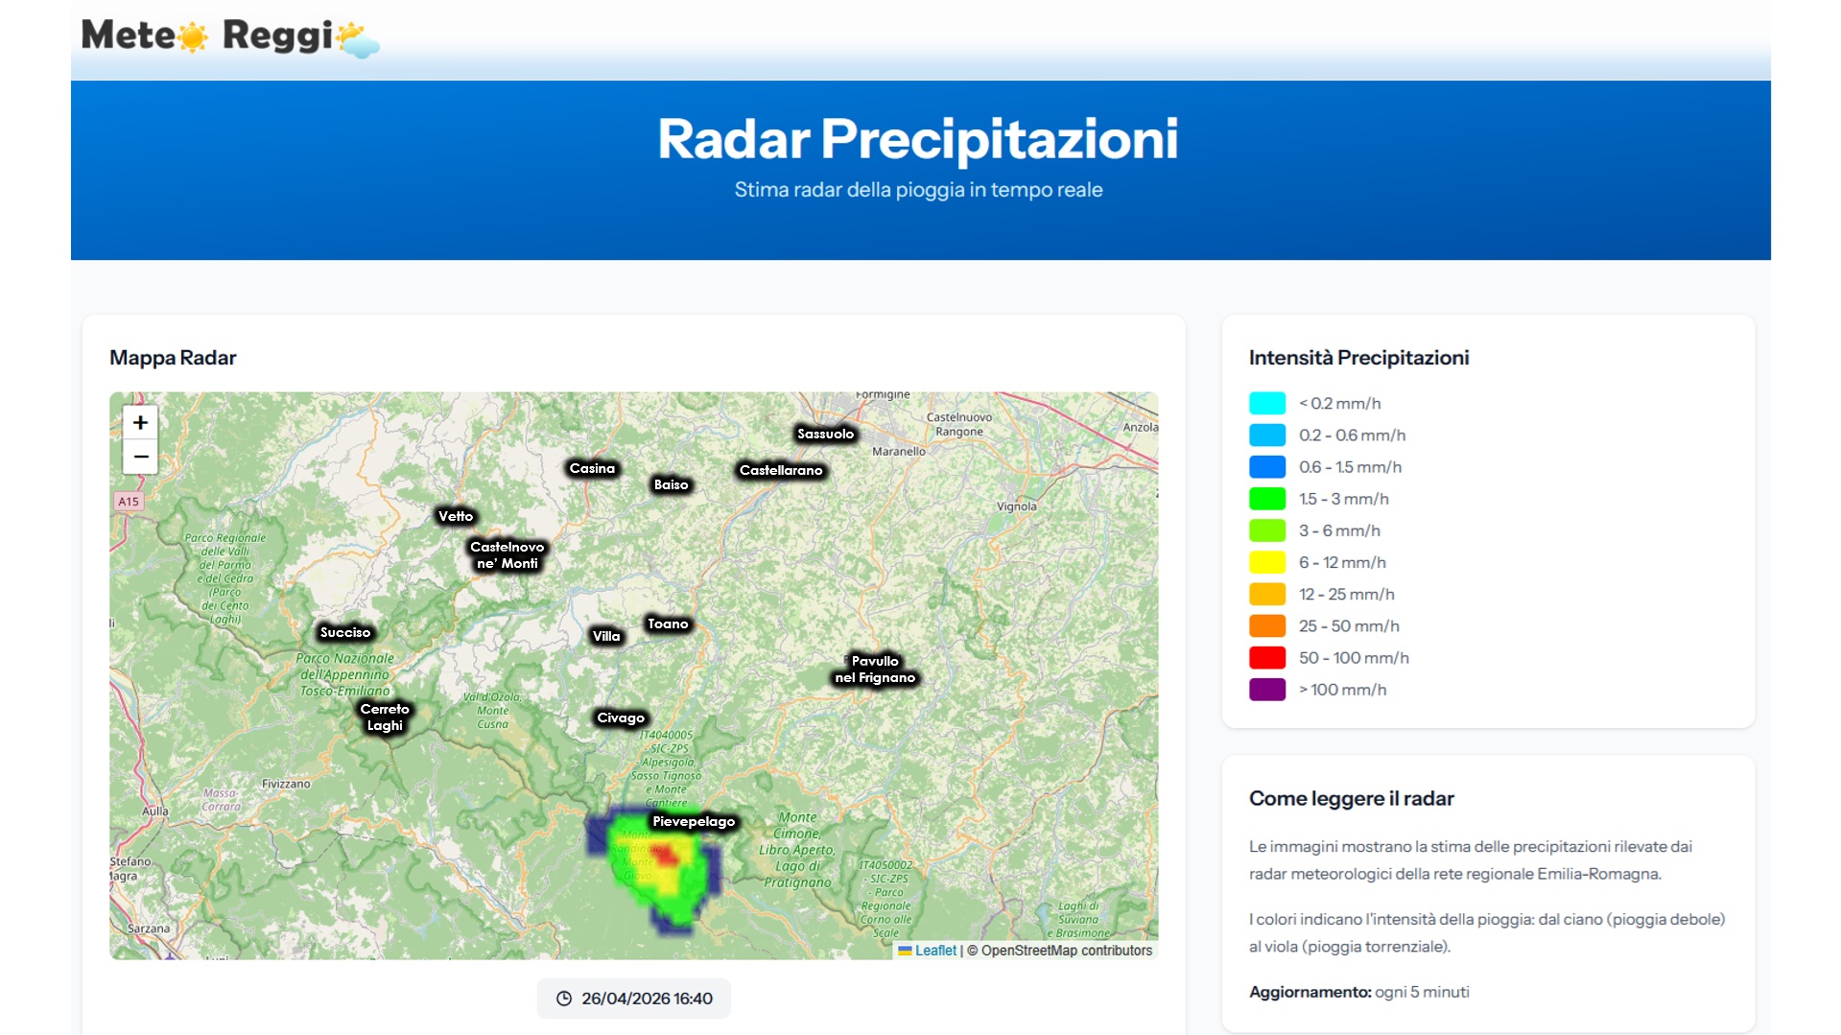This screenshot has height=1035, width=1841.
Task: Zoom in on the radar map
Action: 140,423
